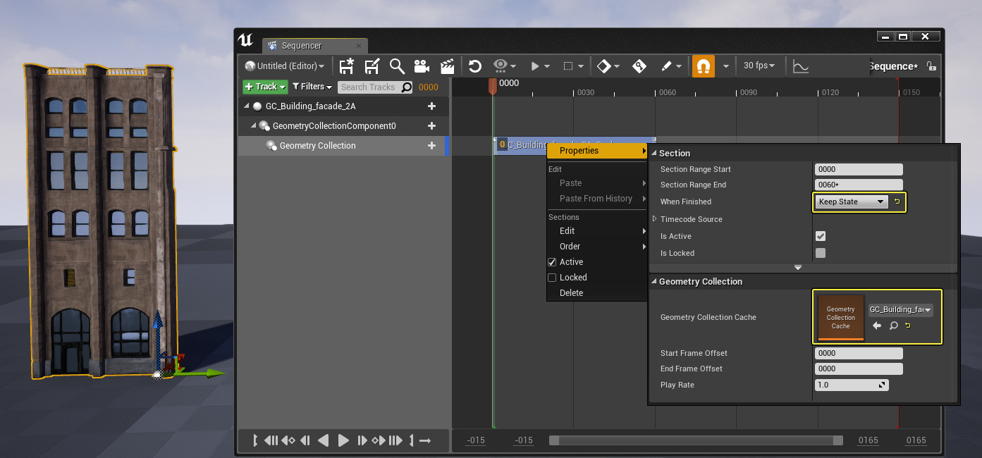Enable the Is Locked checkbox
Viewport: 982px width, 458px height.
click(x=821, y=253)
